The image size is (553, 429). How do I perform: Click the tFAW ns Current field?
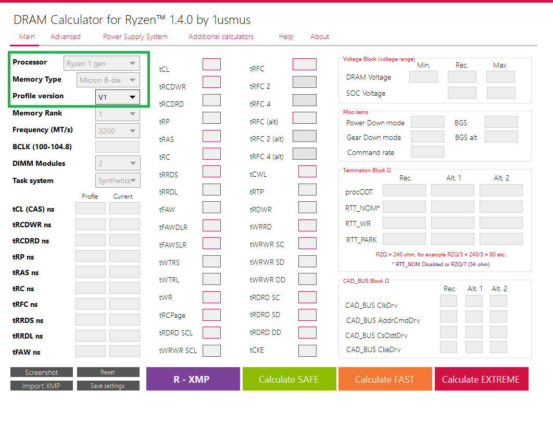point(125,352)
